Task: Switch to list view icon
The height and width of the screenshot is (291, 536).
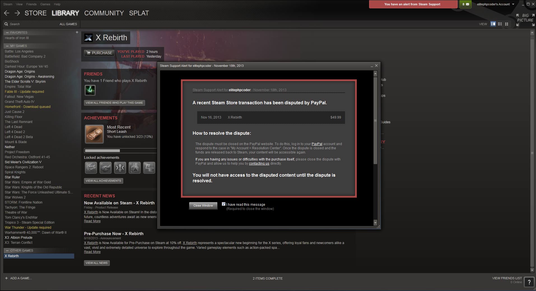Action: [x=500, y=24]
